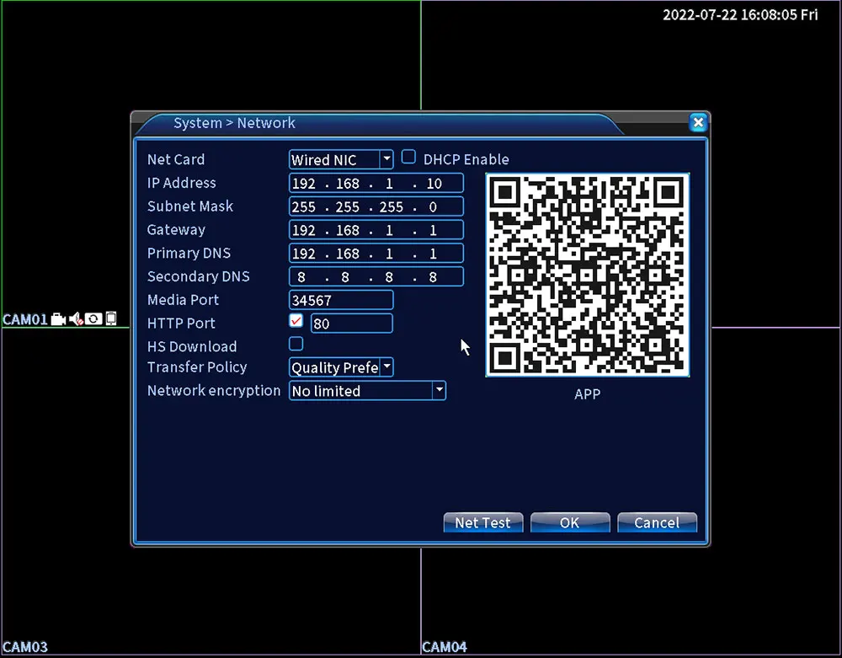
Task: Open the Net Card dropdown arrow
Action: click(x=386, y=159)
